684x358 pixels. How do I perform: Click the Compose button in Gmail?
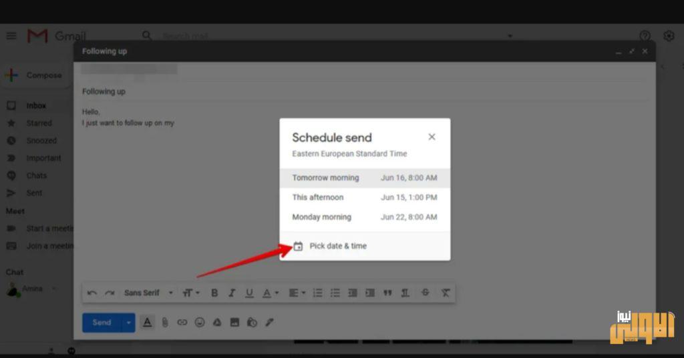click(x=35, y=75)
